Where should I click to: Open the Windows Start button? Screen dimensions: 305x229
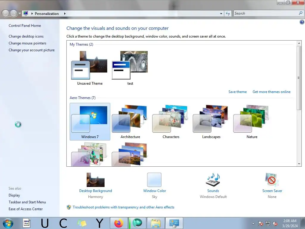click(x=8, y=223)
